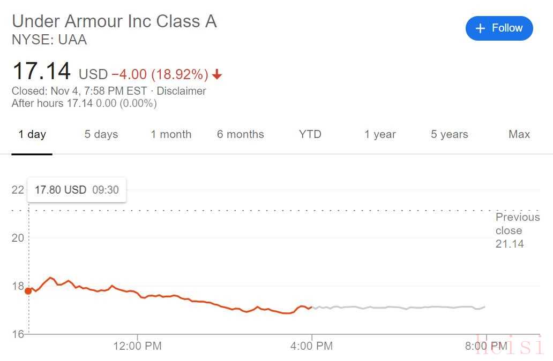Click the 12:00 PM time axis label
Viewport: 553px width, 361px height.
tap(137, 346)
